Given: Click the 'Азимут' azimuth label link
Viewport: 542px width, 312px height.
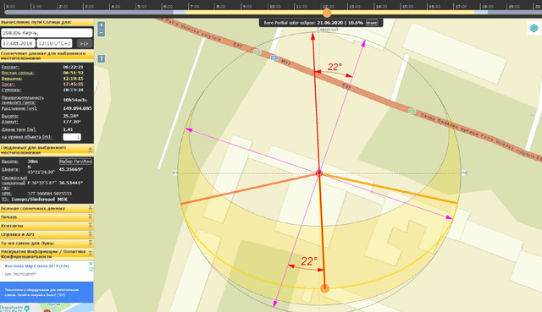Looking at the screenshot, I should click(x=9, y=122).
